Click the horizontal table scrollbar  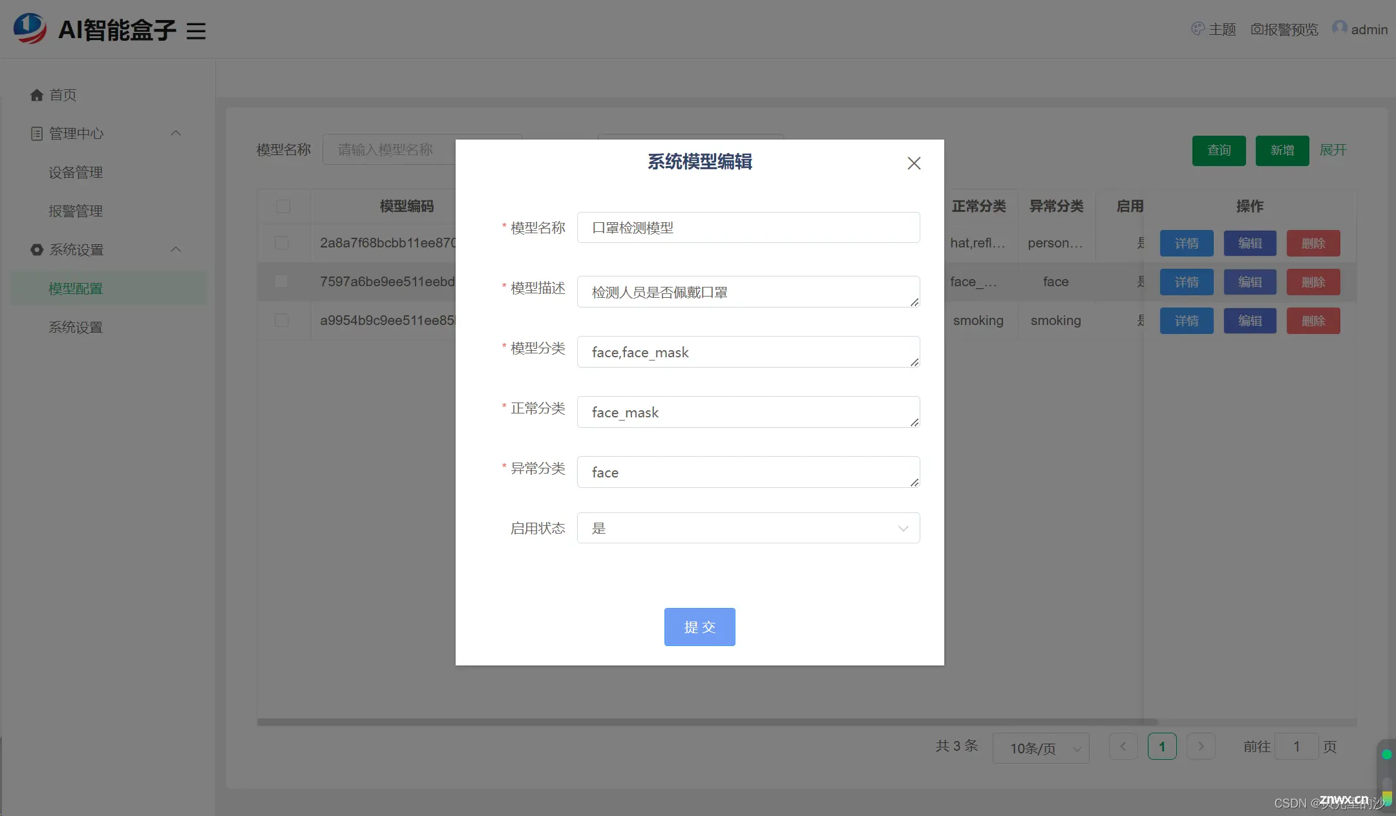[707, 722]
